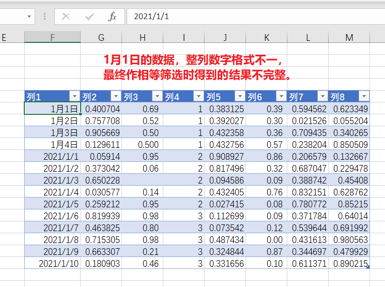
Task: Click cell with value 0.57 in 列6
Action: (x=267, y=144)
